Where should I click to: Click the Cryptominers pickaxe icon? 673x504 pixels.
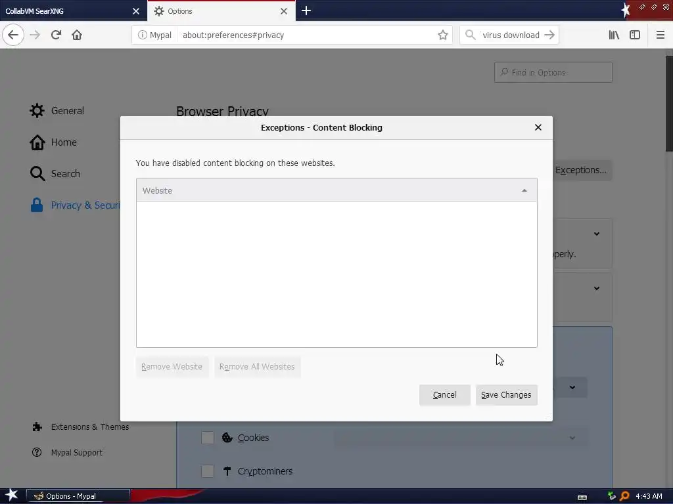(227, 471)
